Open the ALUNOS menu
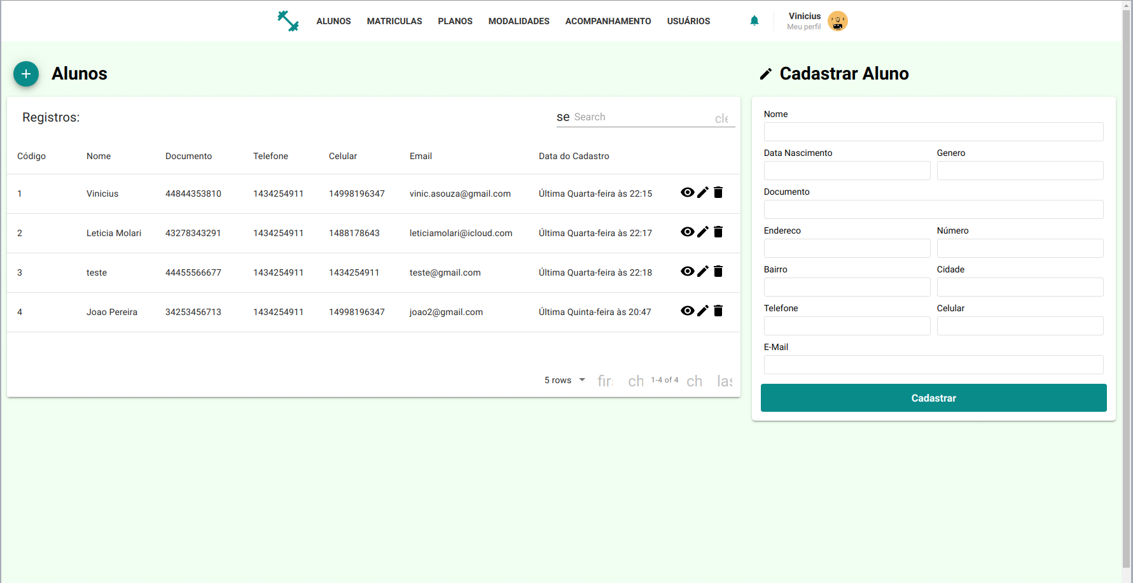1133x583 pixels. pyautogui.click(x=333, y=21)
